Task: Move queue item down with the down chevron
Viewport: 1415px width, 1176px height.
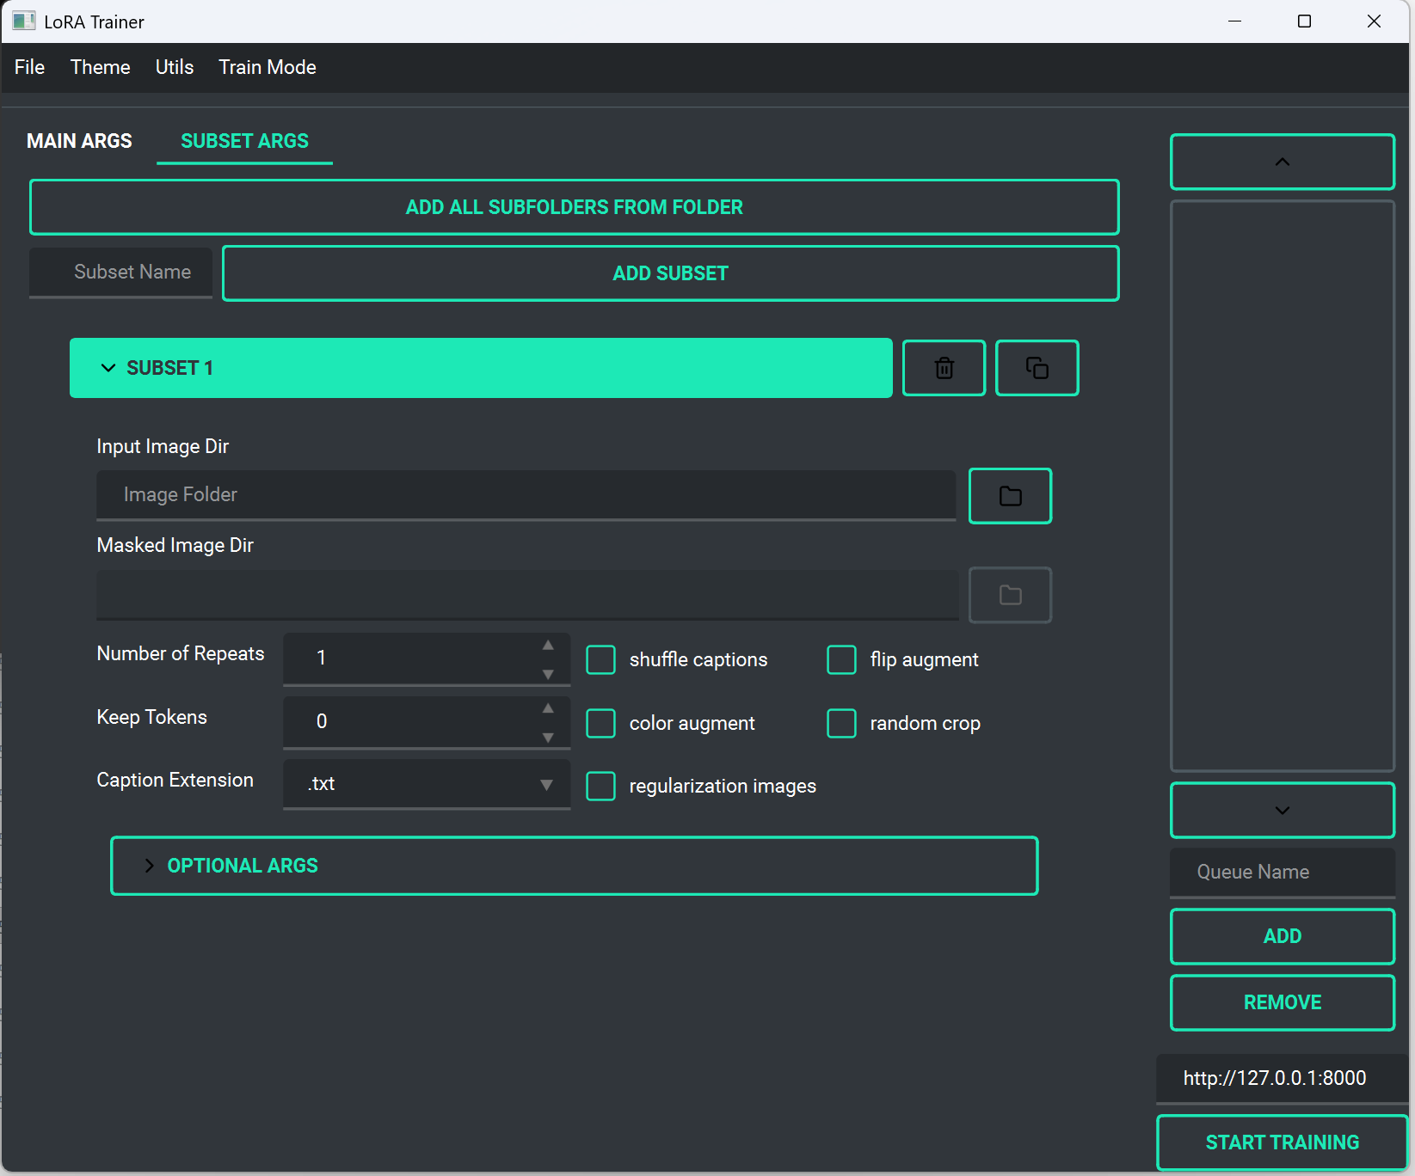Action: pos(1282,810)
